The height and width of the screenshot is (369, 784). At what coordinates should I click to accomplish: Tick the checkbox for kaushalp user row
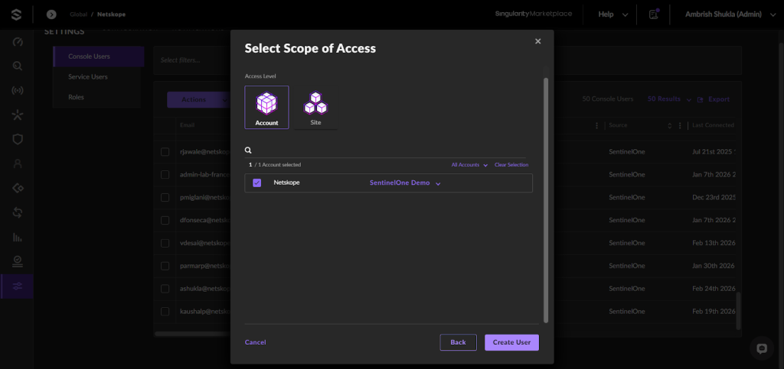click(165, 312)
